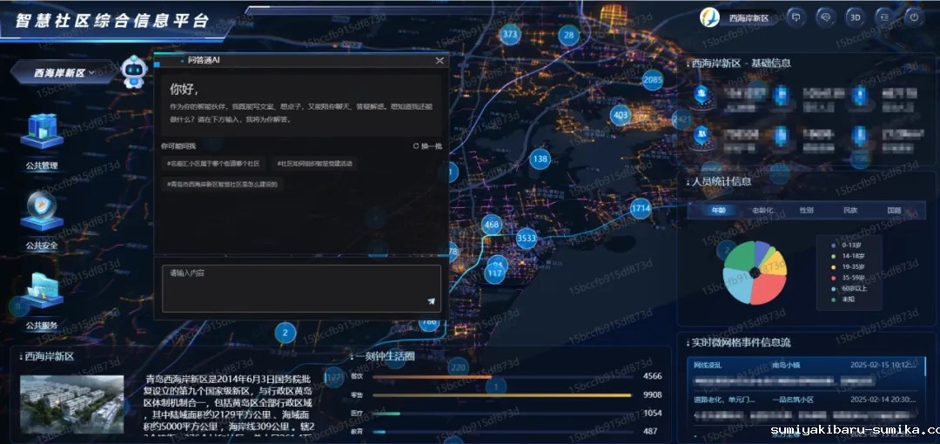
Task: Click the 西海岸新区 aerial photo thumbnail
Action: pyautogui.click(x=72, y=405)
